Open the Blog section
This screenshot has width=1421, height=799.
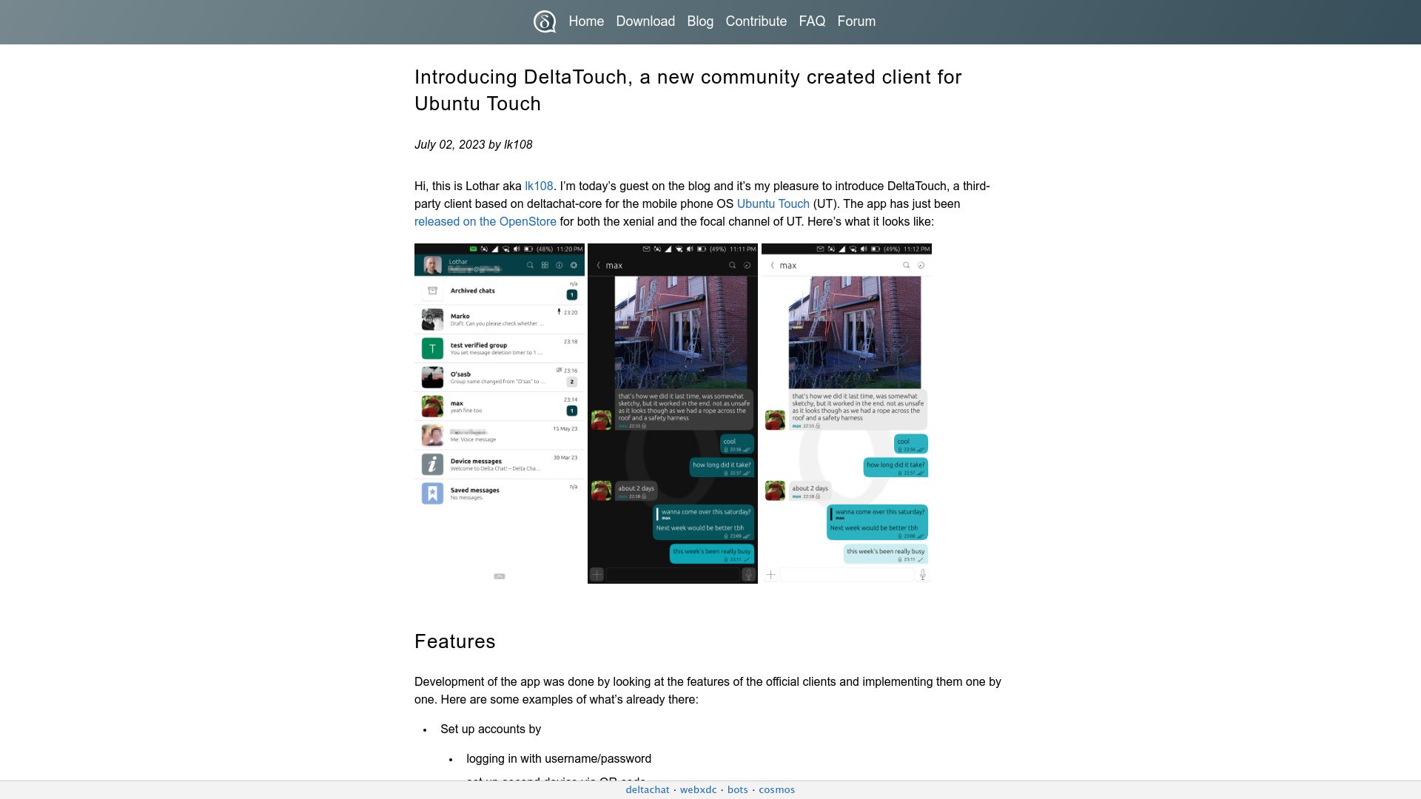[700, 21]
